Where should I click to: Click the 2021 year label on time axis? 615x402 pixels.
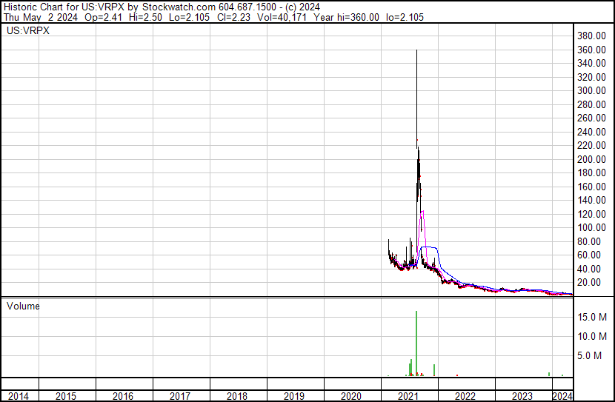point(408,396)
